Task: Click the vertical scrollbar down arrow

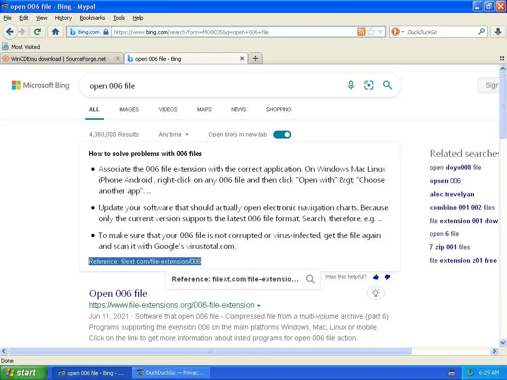Action: pyautogui.click(x=503, y=342)
